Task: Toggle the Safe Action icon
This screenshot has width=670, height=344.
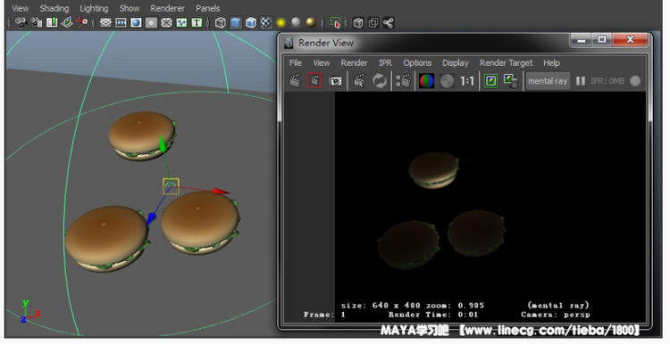Action: tap(181, 22)
